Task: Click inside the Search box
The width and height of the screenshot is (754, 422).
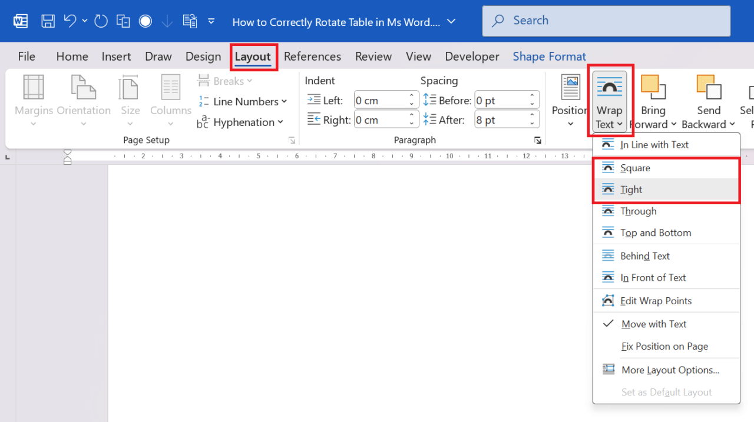Action: (x=606, y=20)
